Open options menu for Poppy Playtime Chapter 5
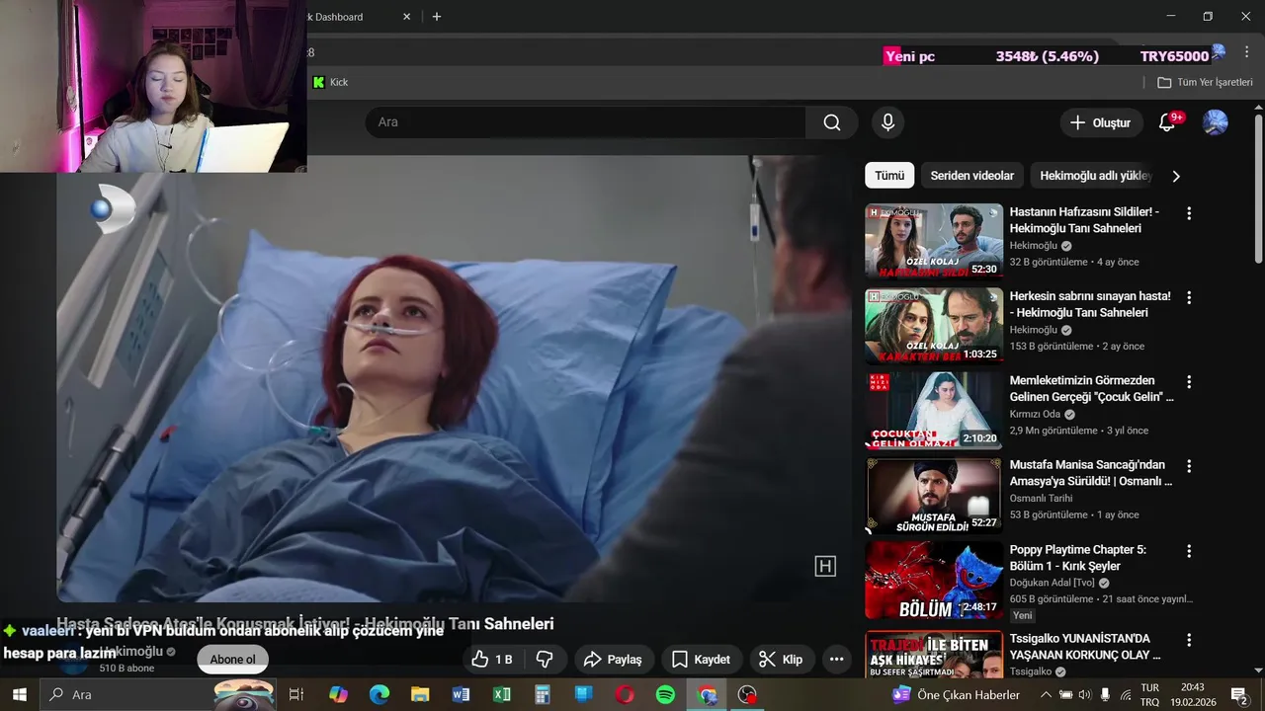1265x711 pixels. coord(1189,551)
